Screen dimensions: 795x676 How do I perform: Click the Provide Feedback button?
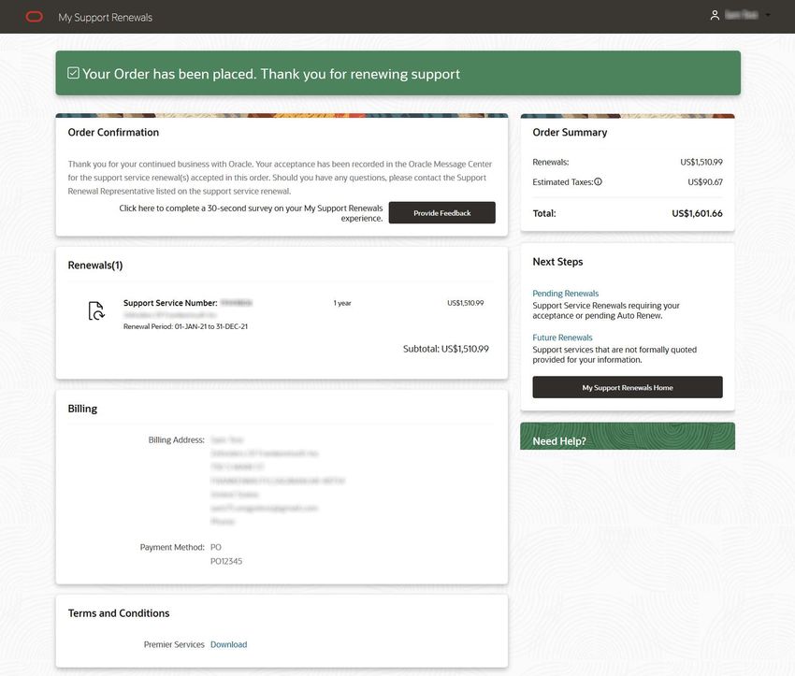pyautogui.click(x=441, y=213)
